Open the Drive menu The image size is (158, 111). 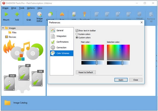(14, 8)
